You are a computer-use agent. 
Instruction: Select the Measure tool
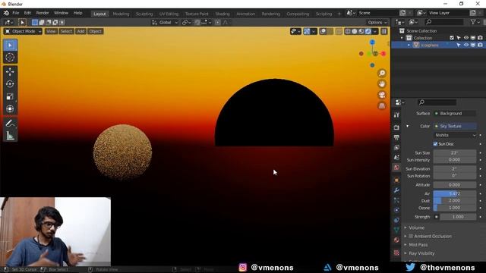10,136
